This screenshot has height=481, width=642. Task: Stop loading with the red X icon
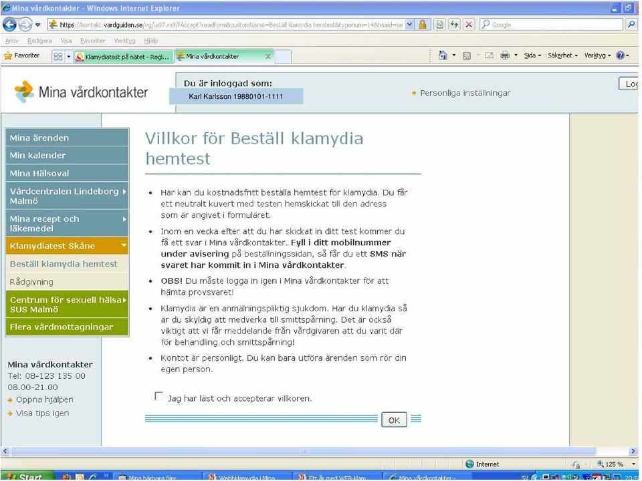point(469,25)
